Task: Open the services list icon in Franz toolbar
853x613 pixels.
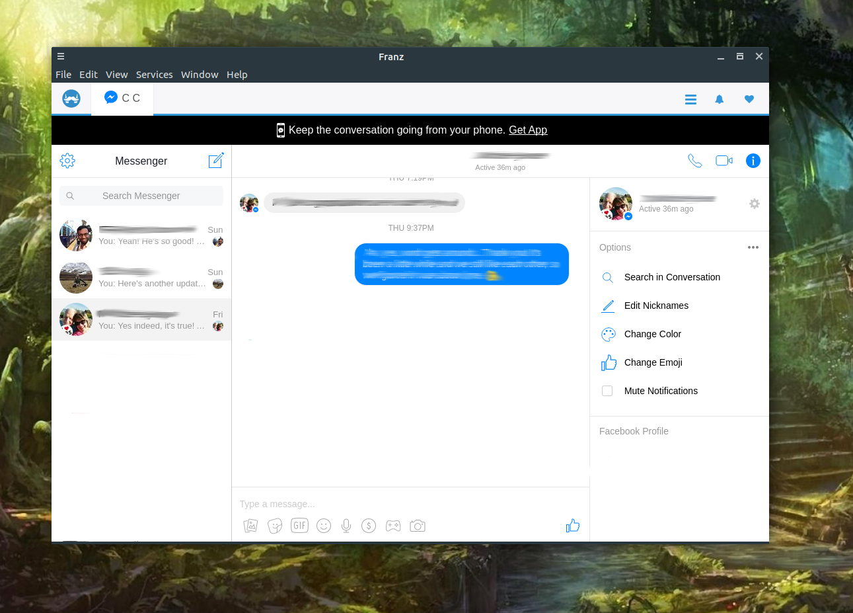Action: 690,99
